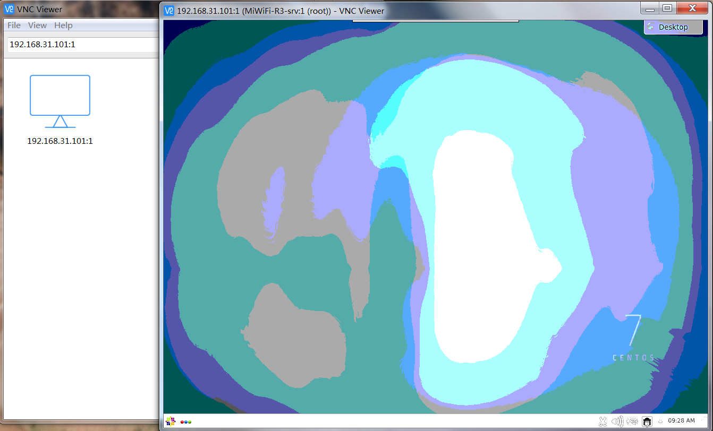713x431 pixels.
Task: Click the 09:28 AM clock
Action: pos(681,420)
